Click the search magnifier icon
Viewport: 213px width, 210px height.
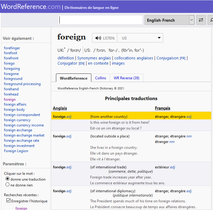pos(211,20)
